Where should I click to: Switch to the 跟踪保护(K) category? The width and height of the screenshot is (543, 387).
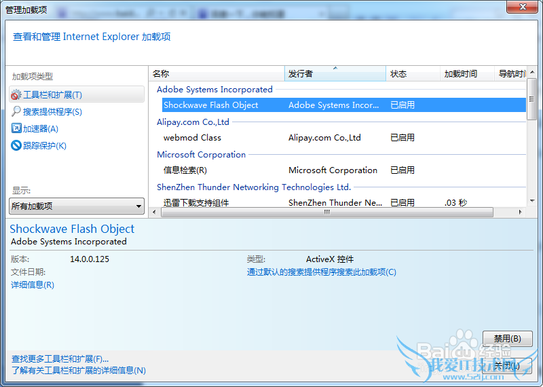45,145
